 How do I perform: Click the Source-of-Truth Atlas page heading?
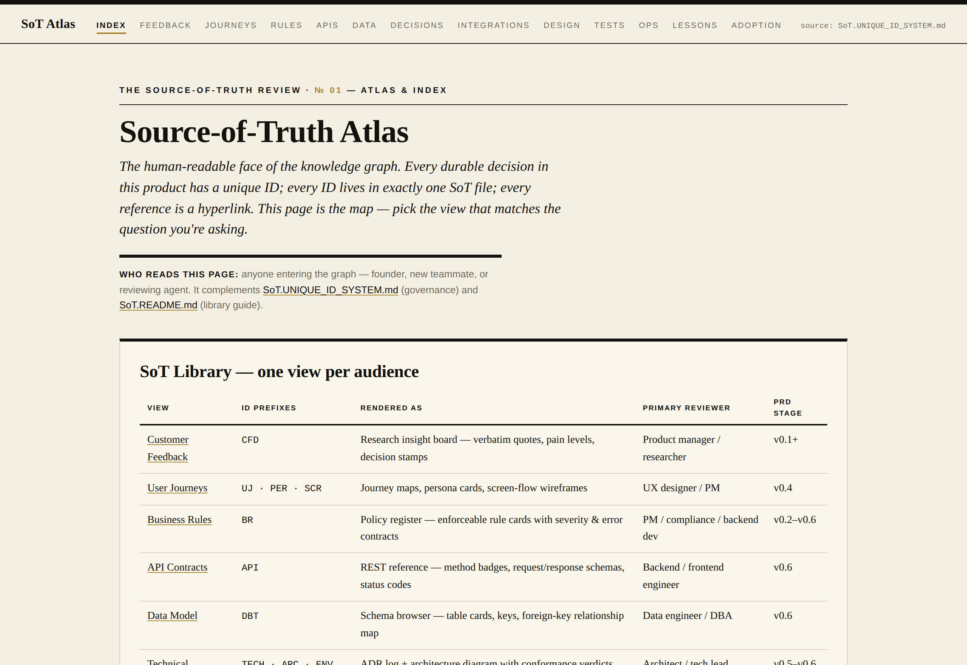[x=264, y=131]
